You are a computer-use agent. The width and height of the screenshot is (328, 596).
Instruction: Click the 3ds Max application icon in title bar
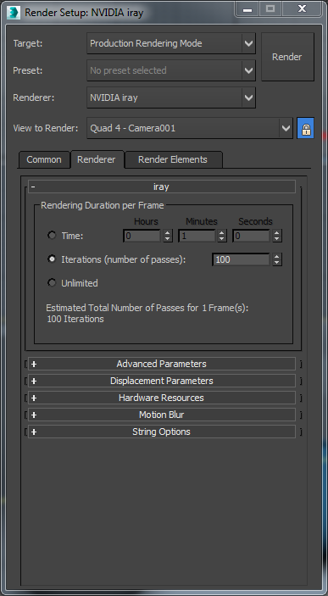coord(14,12)
